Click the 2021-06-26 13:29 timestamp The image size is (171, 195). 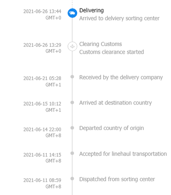click(42, 45)
